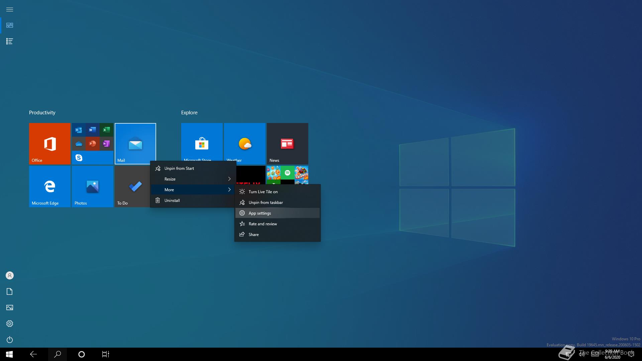Open the touch keyboard tray icon
The width and height of the screenshot is (642, 361).
tap(595, 354)
